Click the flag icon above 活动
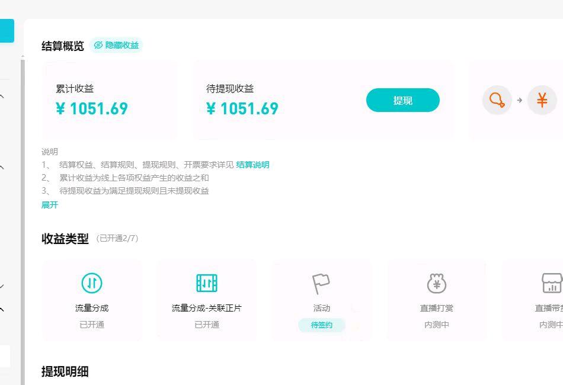The height and width of the screenshot is (385, 563). 321,283
